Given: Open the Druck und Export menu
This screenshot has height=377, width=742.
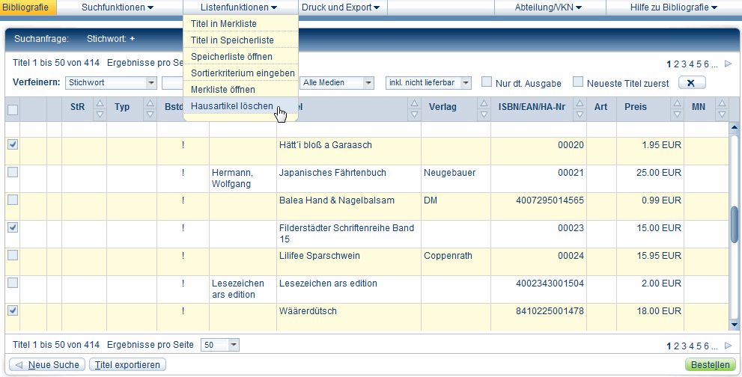Looking at the screenshot, I should tap(340, 7).
